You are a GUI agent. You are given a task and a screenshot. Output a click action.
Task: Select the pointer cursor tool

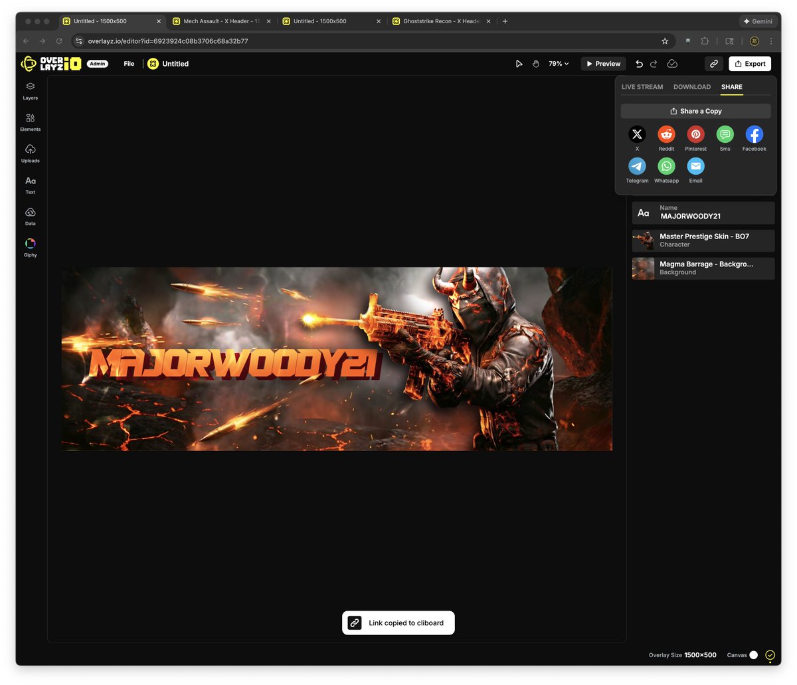[519, 64]
